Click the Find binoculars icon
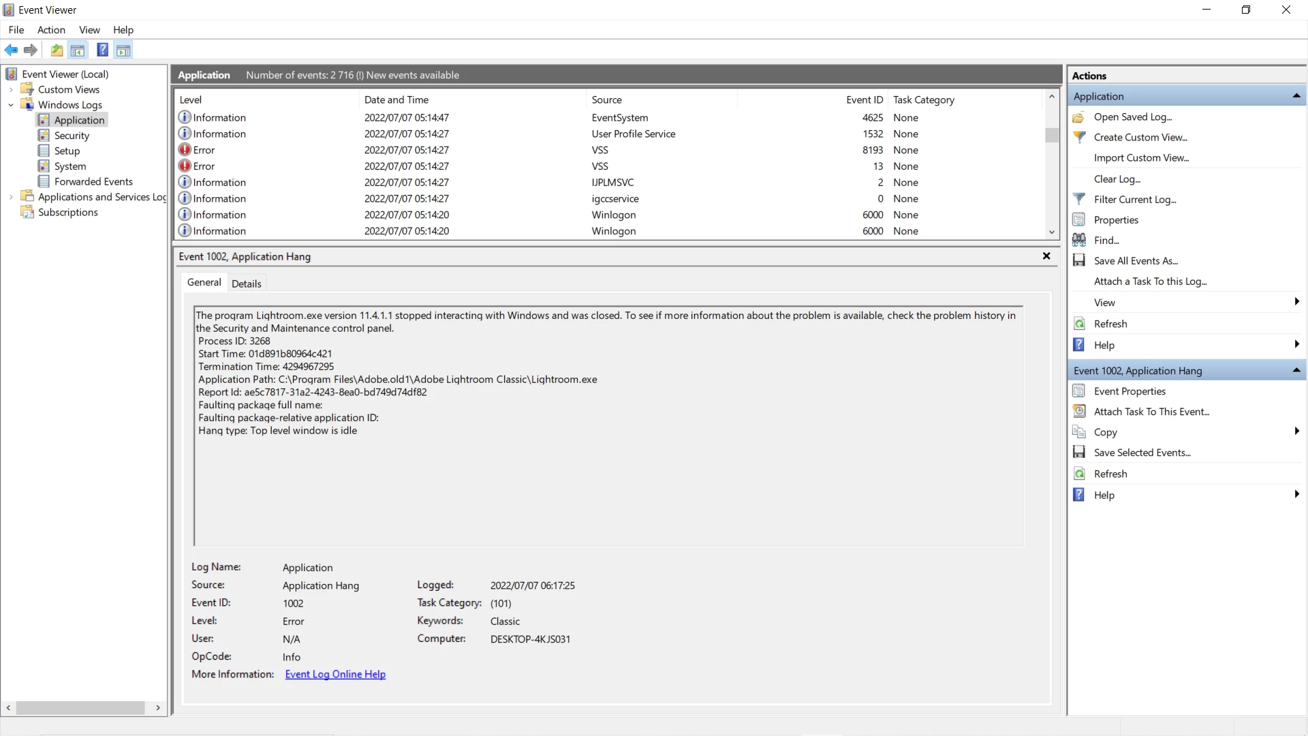 [1079, 241]
